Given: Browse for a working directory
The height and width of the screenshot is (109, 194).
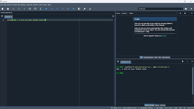Looking at the screenshot, I should point(186,9).
